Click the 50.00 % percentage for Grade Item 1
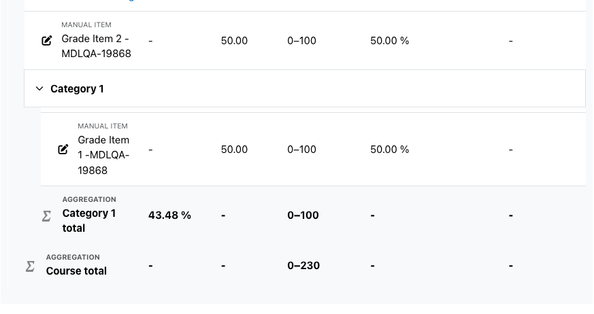Viewport: 594px width, 314px height. point(389,150)
